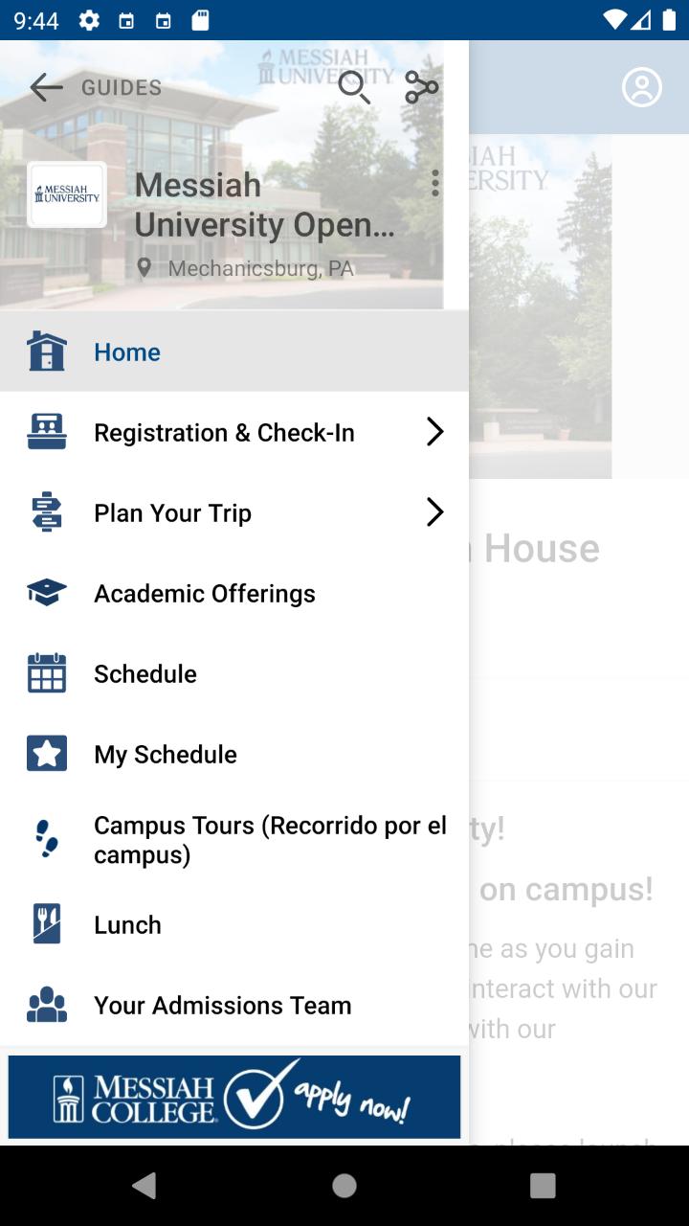Tap the Mechanicsburg, PA location text
The height and width of the screenshot is (1226, 689).
click(x=260, y=268)
